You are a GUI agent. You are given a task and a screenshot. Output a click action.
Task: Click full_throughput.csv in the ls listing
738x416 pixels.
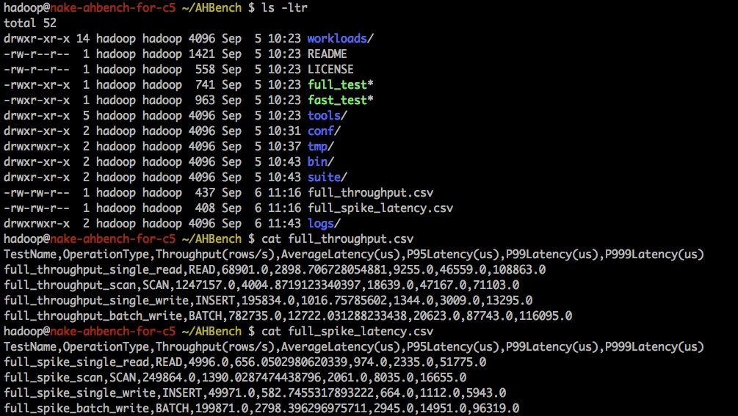pyautogui.click(x=370, y=193)
